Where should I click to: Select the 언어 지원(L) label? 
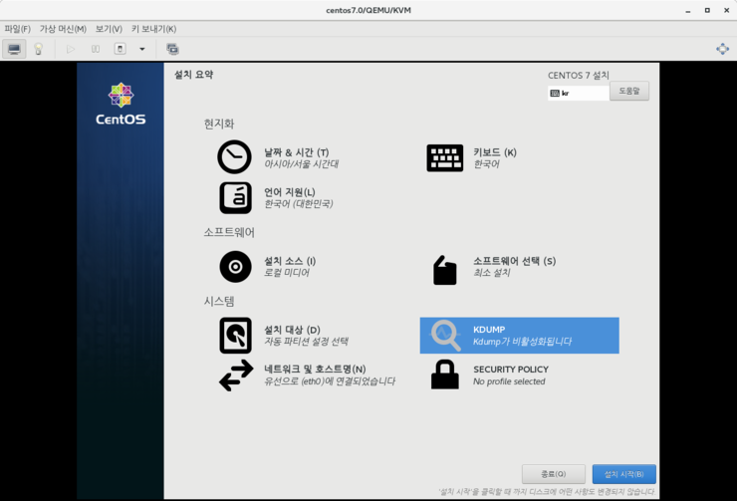289,192
